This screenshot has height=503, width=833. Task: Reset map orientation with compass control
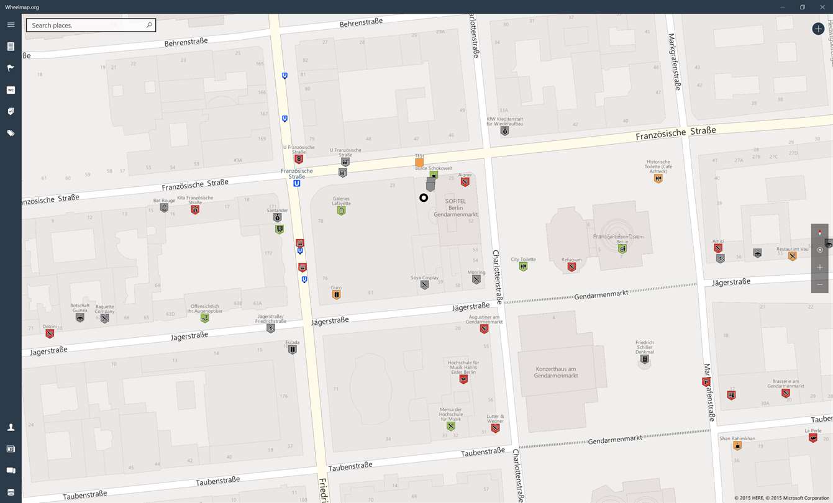[x=820, y=232]
